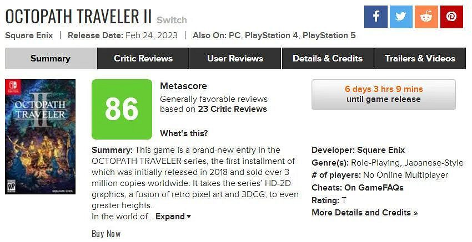Open the PlayStation 5 platform link
Screen dimensions: 472x242
pyautogui.click(x=330, y=35)
